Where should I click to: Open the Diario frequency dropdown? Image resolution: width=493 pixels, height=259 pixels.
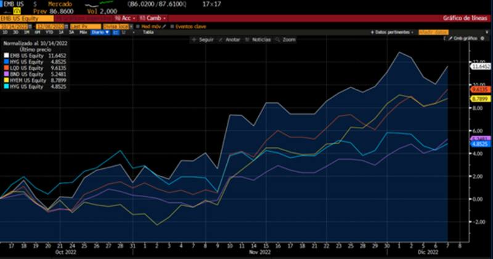coord(99,31)
